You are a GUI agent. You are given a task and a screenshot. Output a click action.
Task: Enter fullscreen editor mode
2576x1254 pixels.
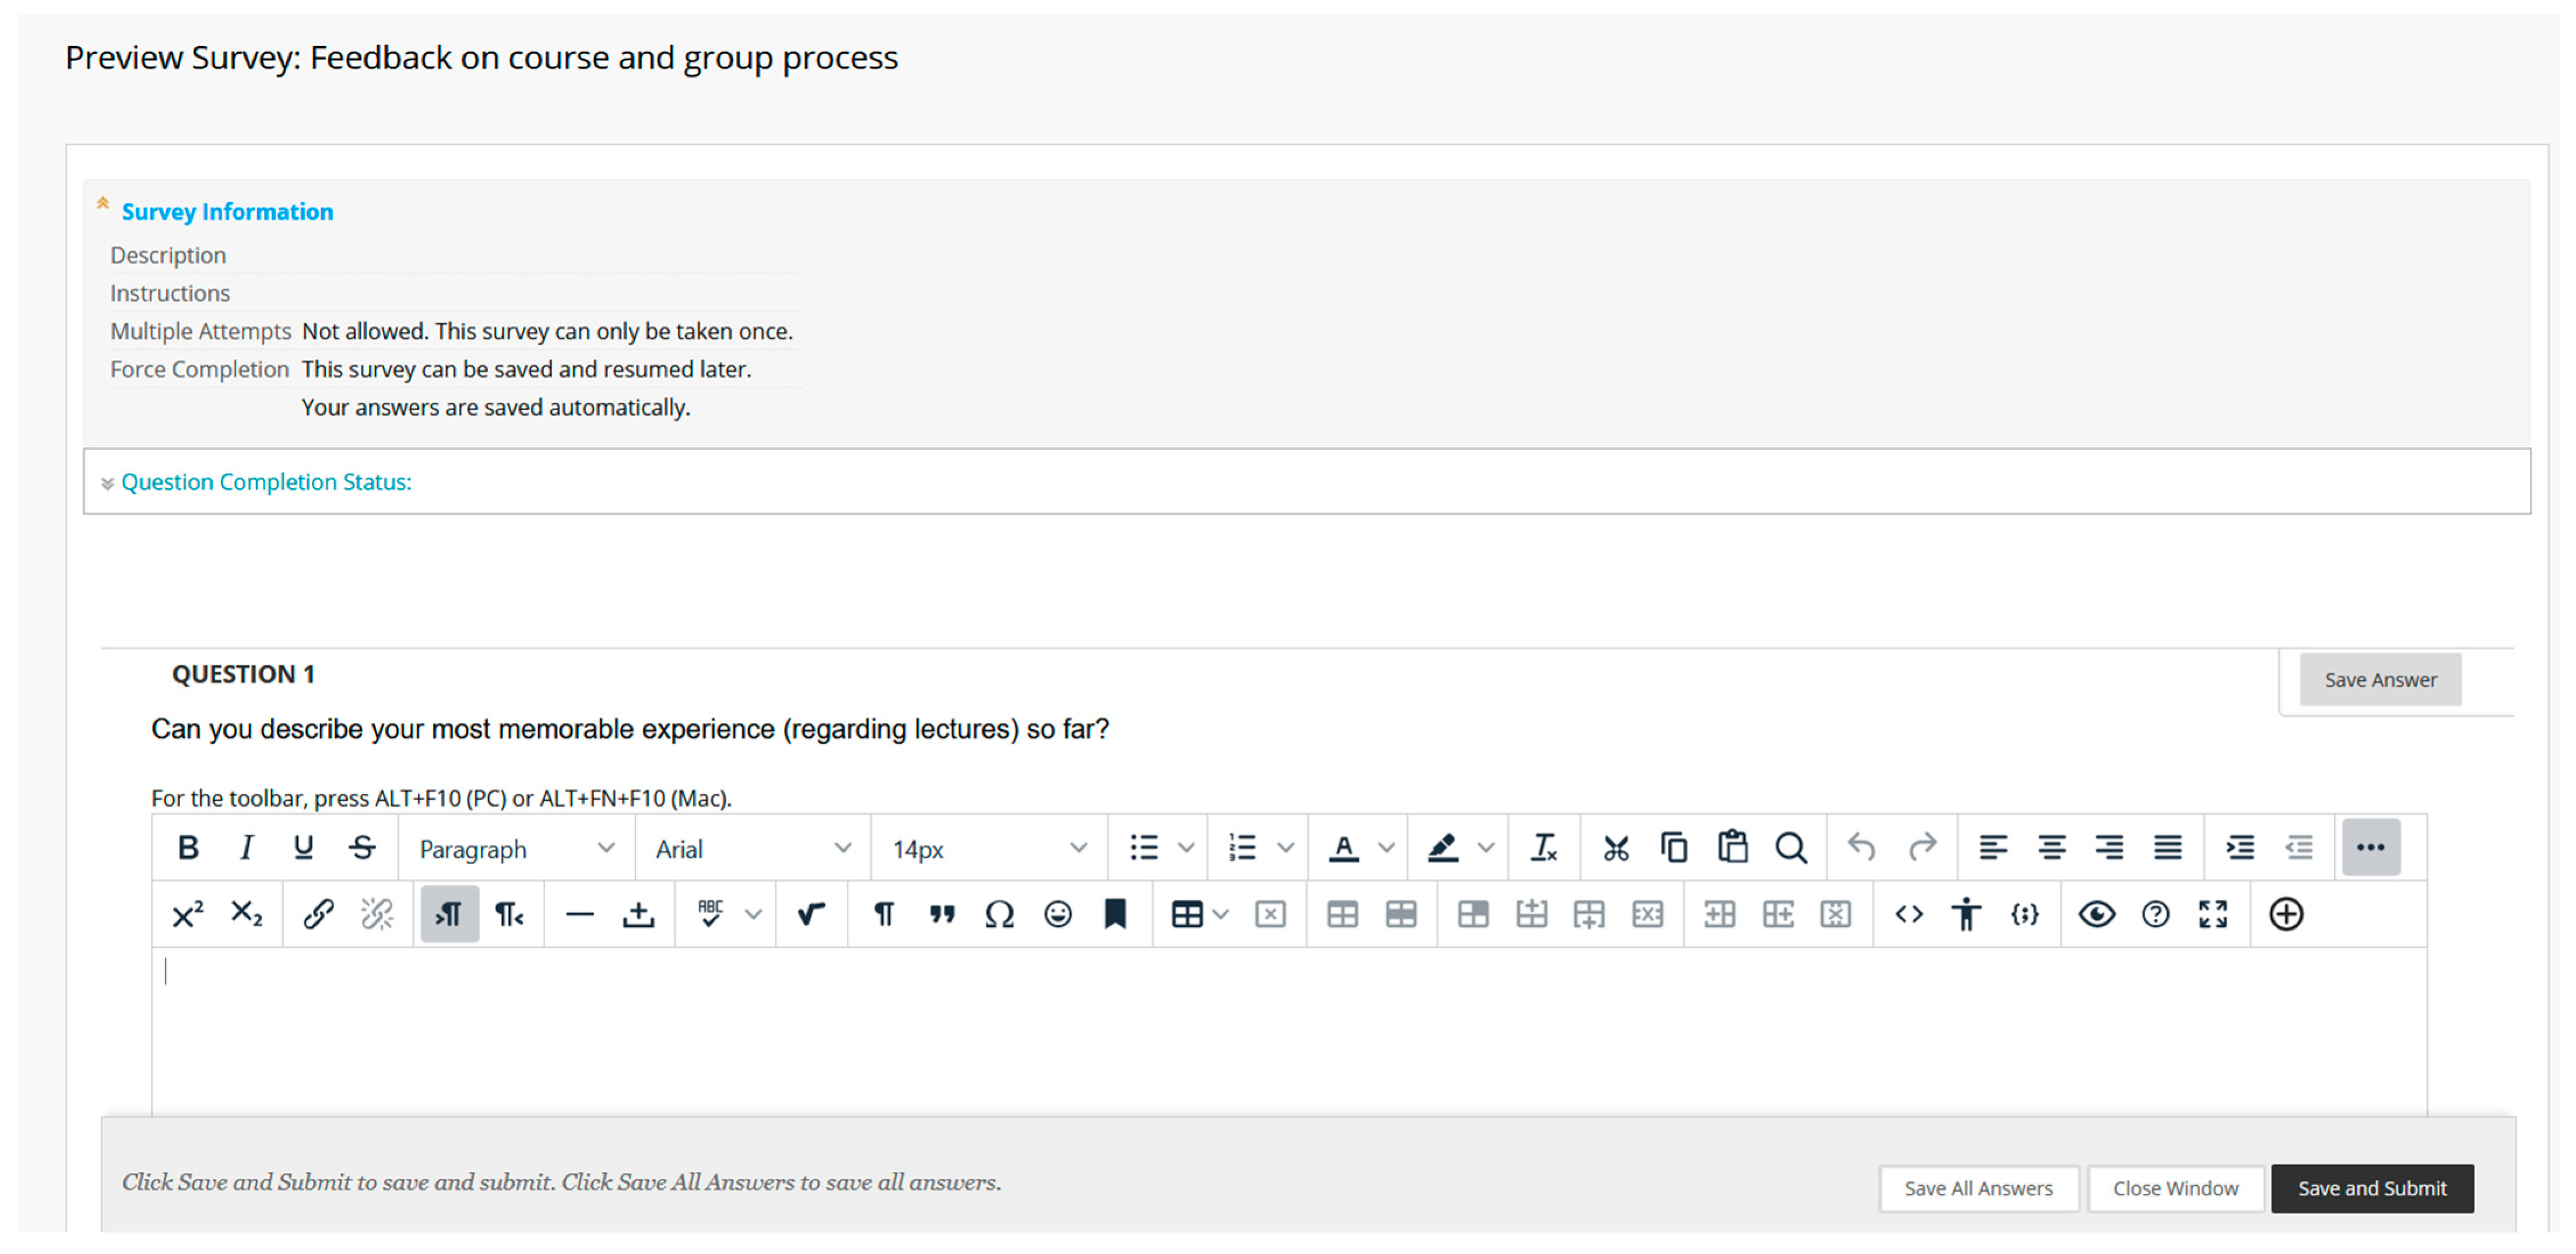tap(2212, 914)
